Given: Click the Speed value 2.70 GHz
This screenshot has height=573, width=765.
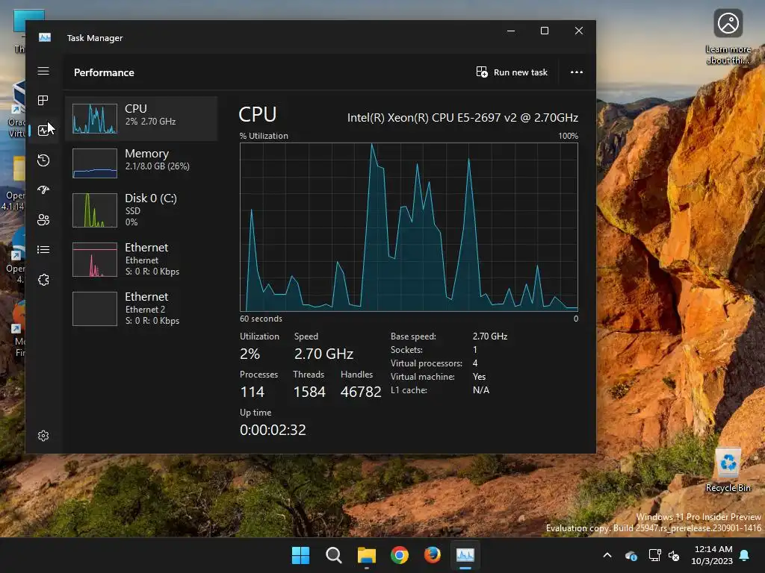Looking at the screenshot, I should coord(323,354).
